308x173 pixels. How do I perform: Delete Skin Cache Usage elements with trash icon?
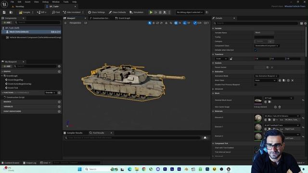(280, 107)
